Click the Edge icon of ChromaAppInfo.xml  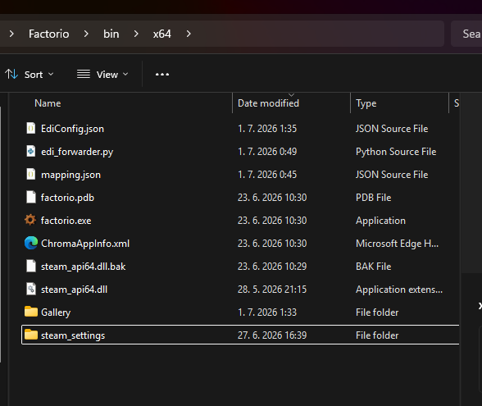pyautogui.click(x=31, y=243)
